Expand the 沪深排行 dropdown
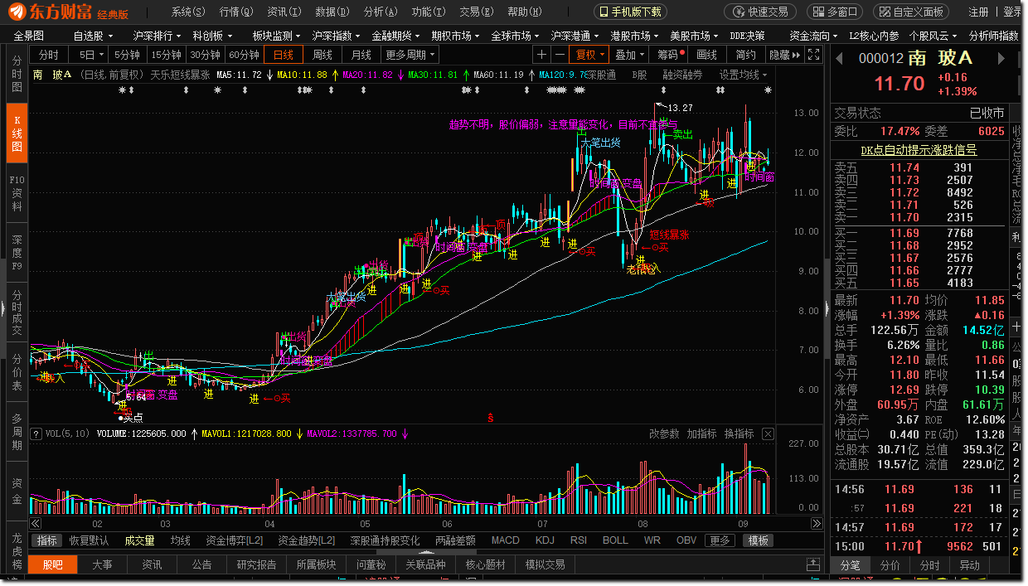The height and width of the screenshot is (586, 1028). click(157, 36)
